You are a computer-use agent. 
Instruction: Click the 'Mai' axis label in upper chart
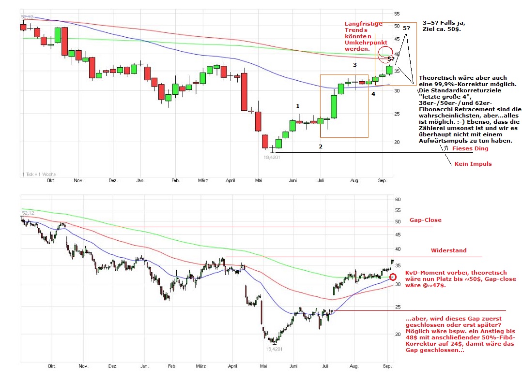click(x=258, y=181)
